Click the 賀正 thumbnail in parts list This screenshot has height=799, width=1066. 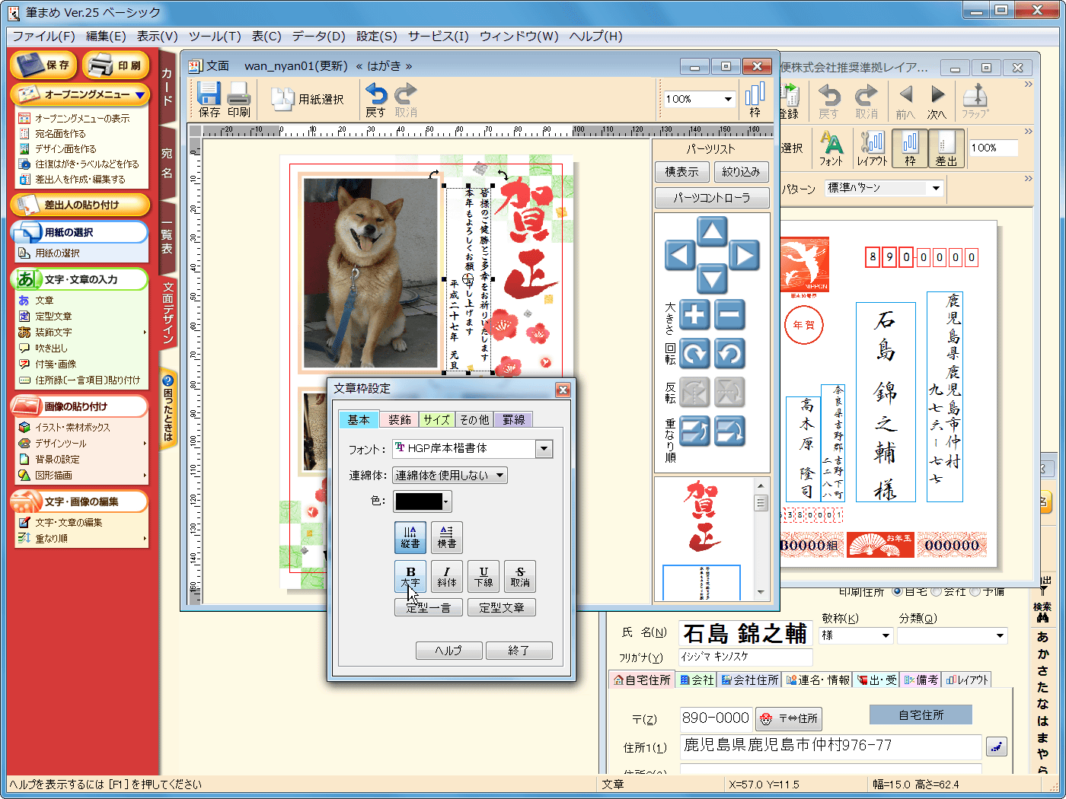click(x=702, y=517)
